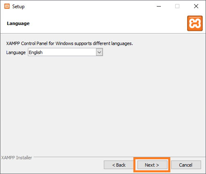Minimize the Setup window
The height and width of the screenshot is (174, 206).
(159, 6)
